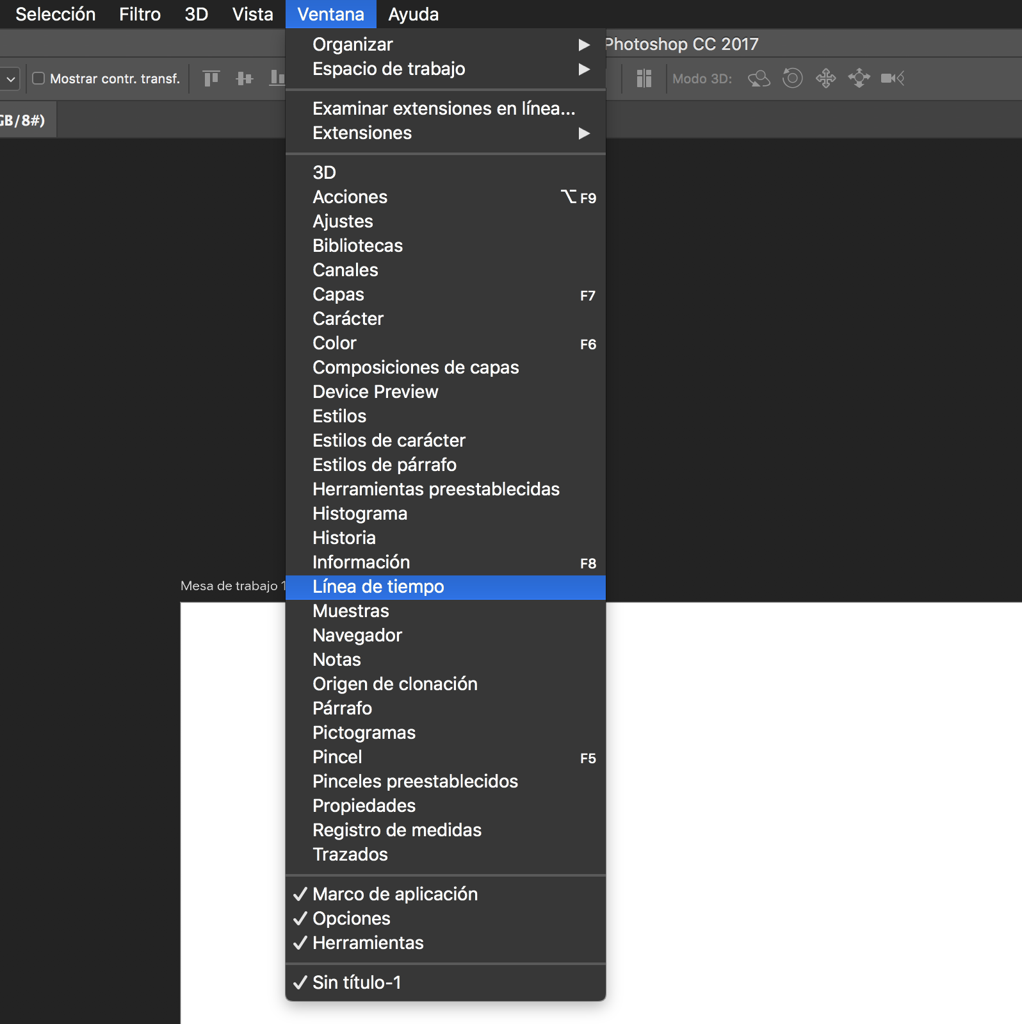This screenshot has width=1022, height=1024.
Task: Click the align top edges icon
Action: [211, 78]
